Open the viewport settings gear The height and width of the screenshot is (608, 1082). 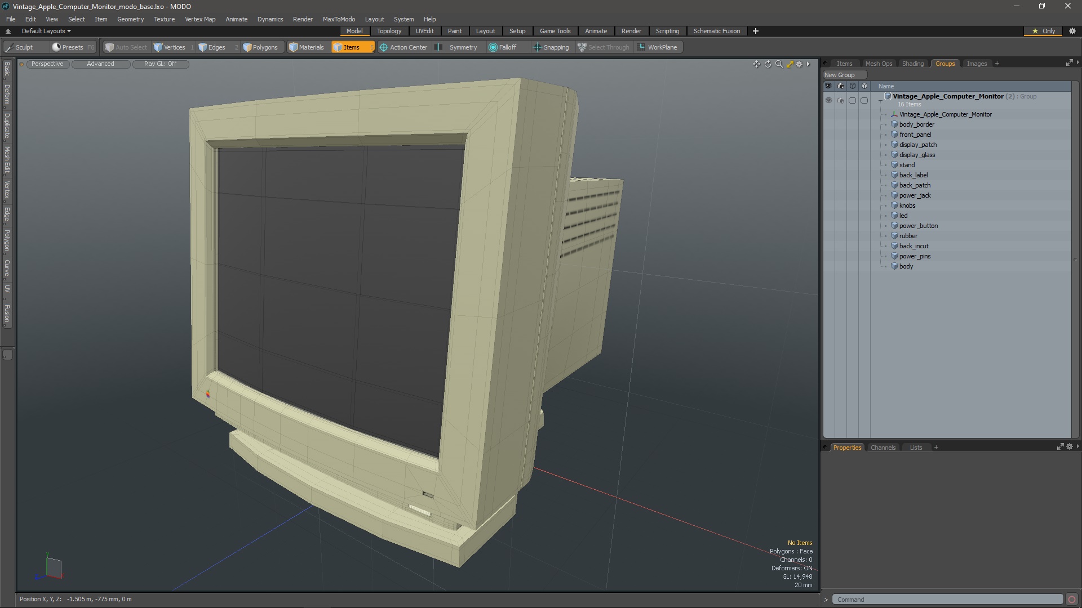pyautogui.click(x=799, y=64)
